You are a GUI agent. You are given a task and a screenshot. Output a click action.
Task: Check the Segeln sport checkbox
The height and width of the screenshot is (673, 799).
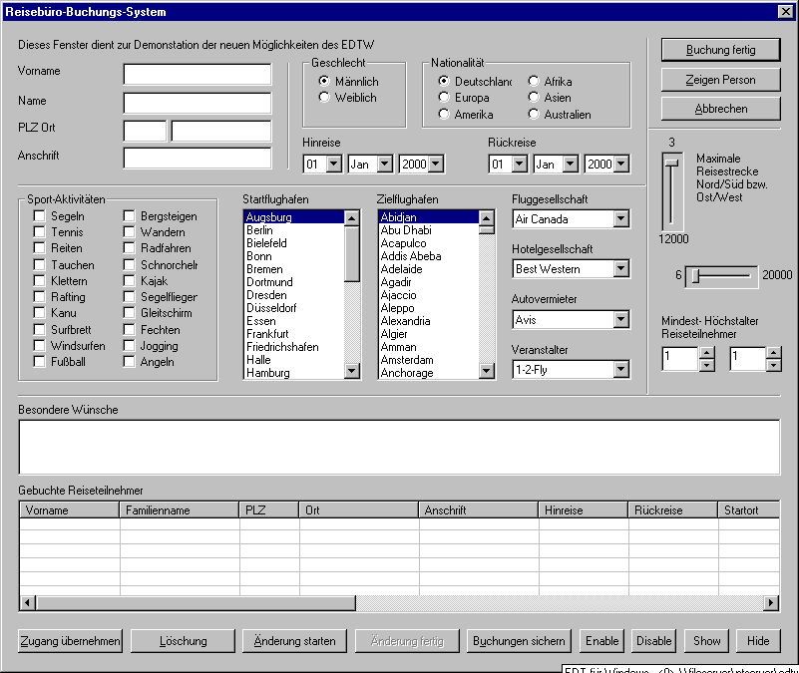tap(40, 216)
